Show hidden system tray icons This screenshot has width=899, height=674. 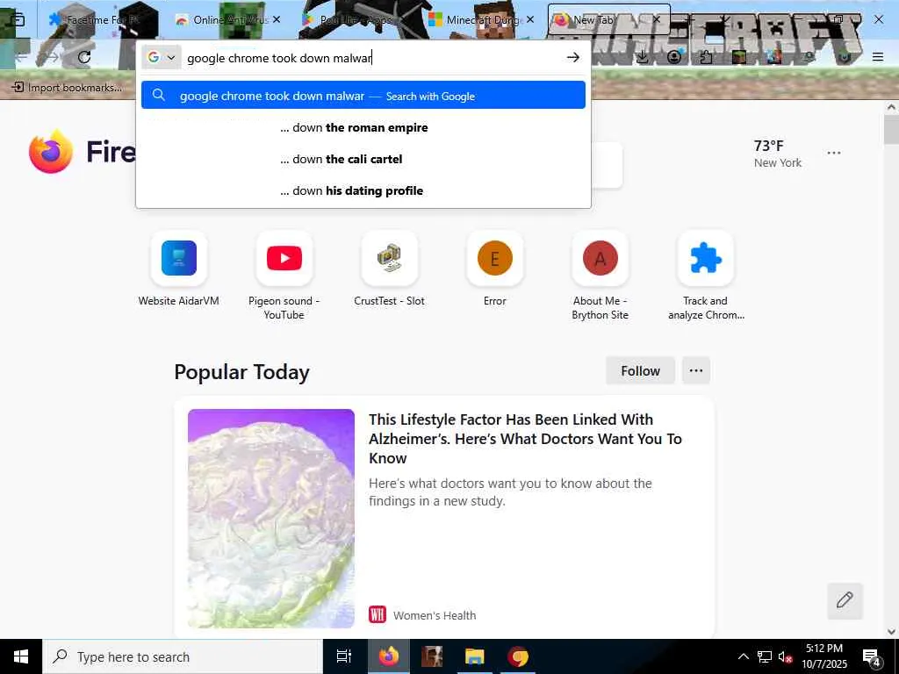(743, 656)
